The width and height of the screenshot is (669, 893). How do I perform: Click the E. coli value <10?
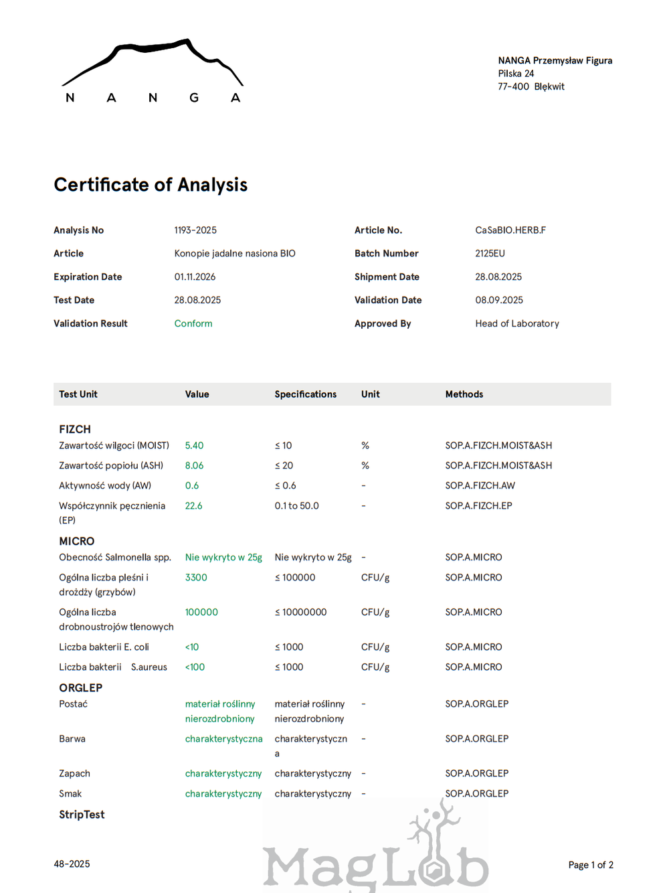(192, 647)
